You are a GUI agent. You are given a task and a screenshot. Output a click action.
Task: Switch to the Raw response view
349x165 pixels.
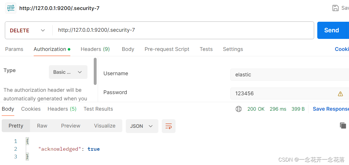[42, 126]
